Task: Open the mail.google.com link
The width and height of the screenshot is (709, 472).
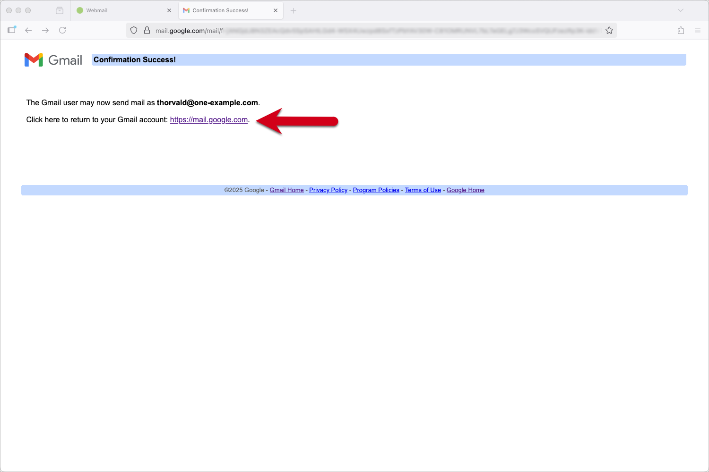Action: [208, 119]
